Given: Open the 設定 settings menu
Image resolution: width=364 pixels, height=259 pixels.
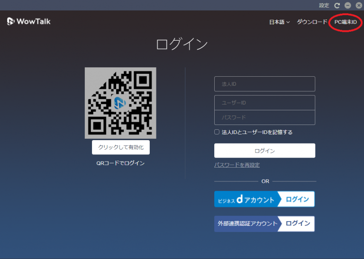Looking at the screenshot, I should 324,5.
